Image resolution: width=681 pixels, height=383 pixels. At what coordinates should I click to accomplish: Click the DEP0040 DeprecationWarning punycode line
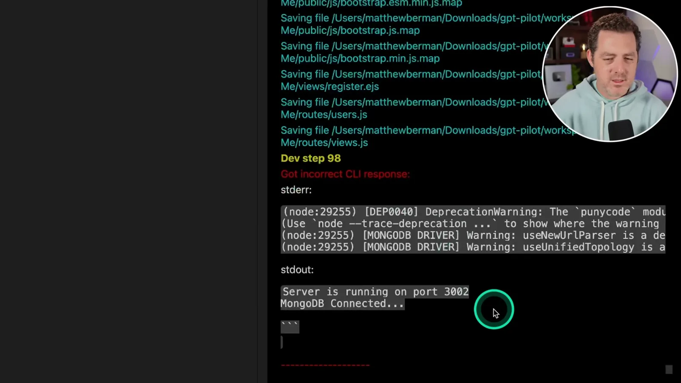473,212
